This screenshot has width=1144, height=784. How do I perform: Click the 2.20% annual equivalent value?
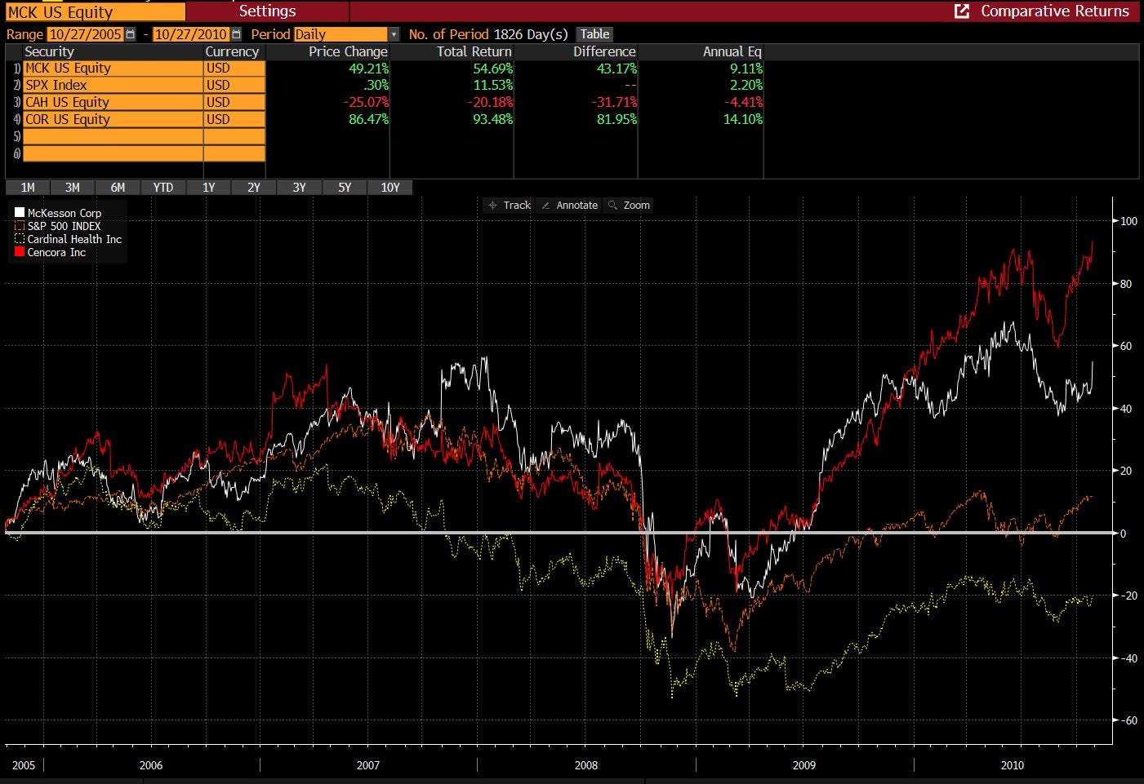click(746, 85)
